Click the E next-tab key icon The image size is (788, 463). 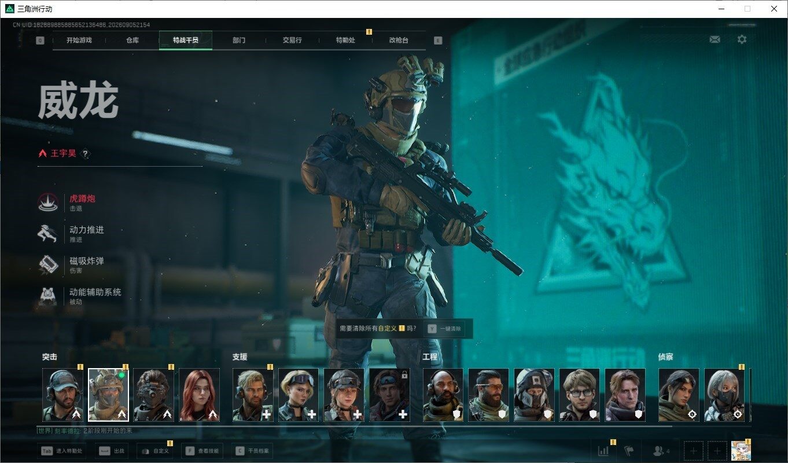(x=438, y=41)
